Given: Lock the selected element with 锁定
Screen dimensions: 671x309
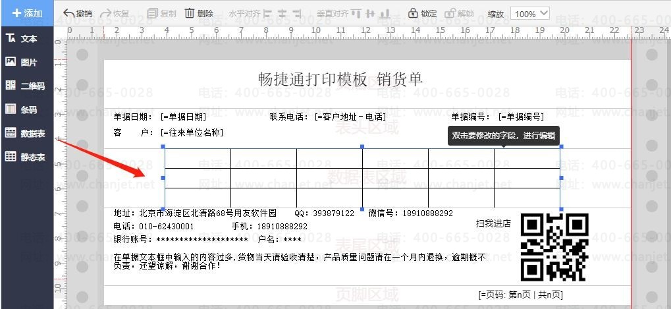Looking at the screenshot, I should [x=422, y=14].
